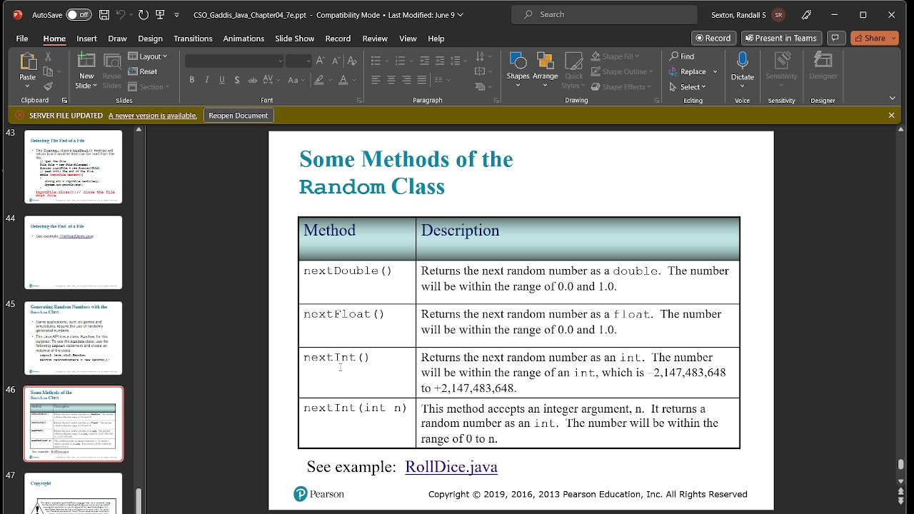Apply text Shadow formatting
Screen dimensions: 914x514
(237, 80)
